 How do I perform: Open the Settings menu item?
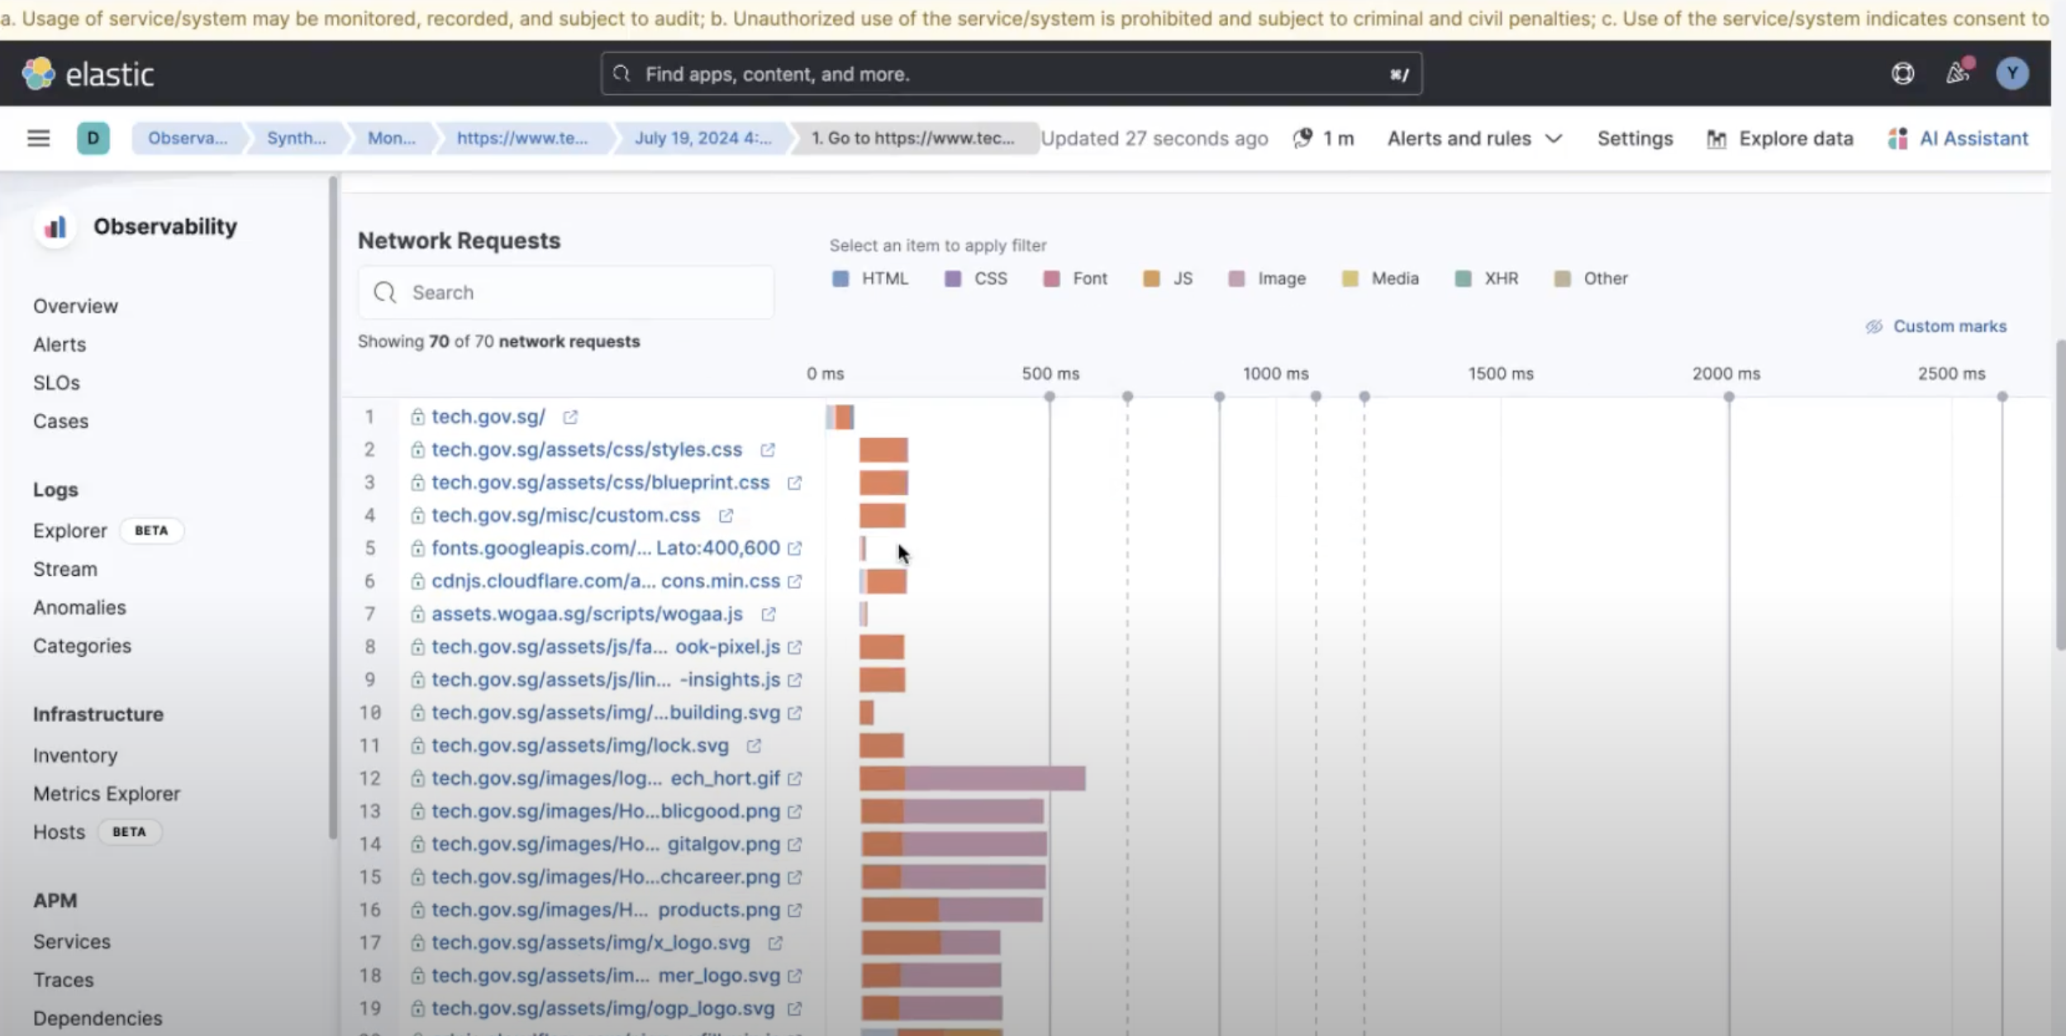1634,138
